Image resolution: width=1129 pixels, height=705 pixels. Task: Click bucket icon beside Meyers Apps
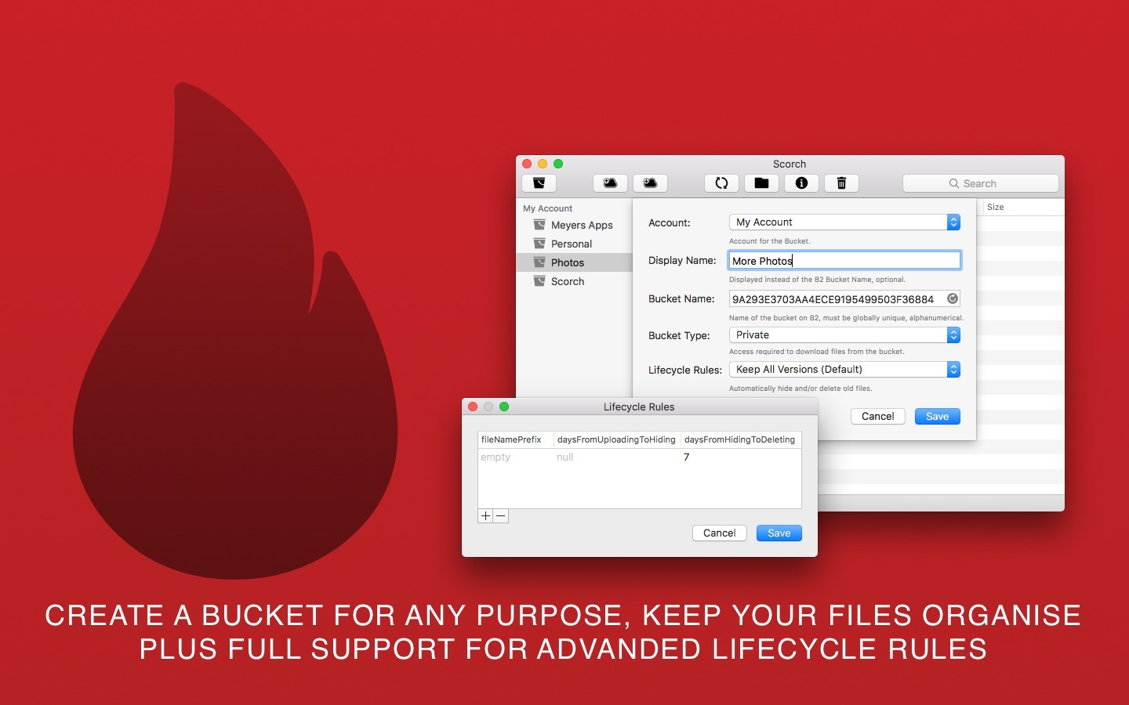pyautogui.click(x=539, y=225)
